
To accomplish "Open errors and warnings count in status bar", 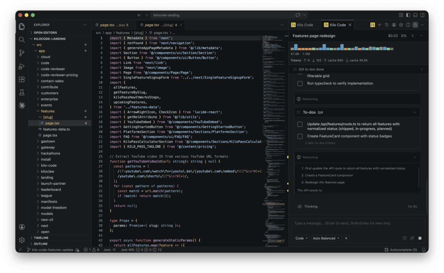I will (x=92, y=250).
